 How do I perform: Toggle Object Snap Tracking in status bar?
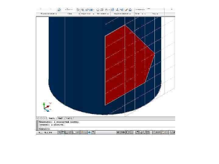click(x=82, y=132)
